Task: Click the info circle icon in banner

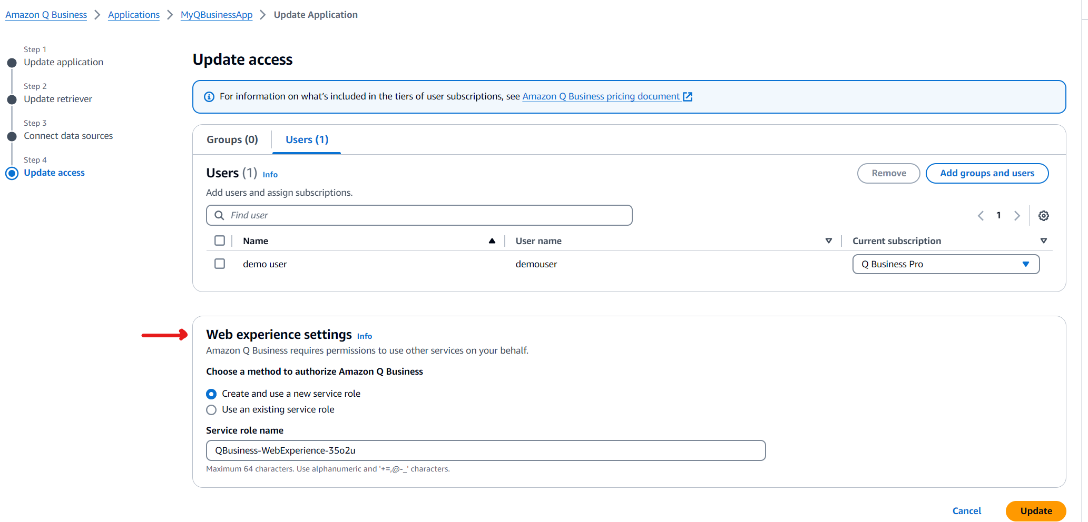Action: click(x=209, y=97)
